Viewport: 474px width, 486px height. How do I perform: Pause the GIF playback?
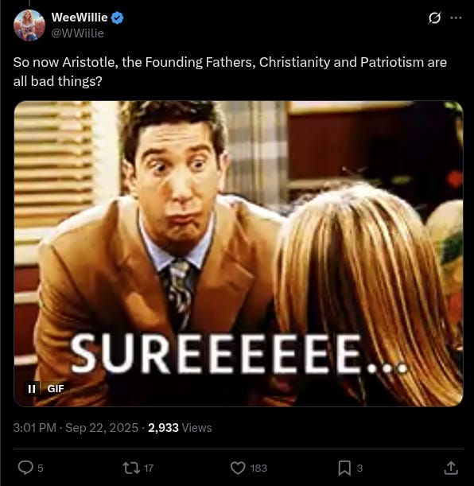click(x=32, y=389)
